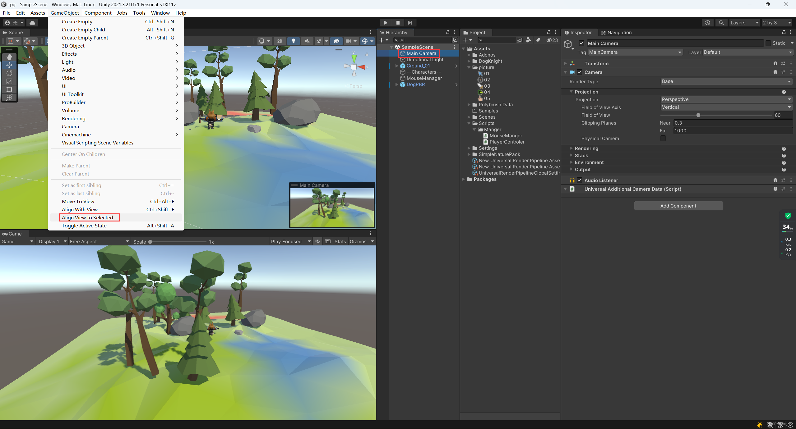Open Game view keyboard shortcuts icon
The image size is (796, 429).
pyautogui.click(x=328, y=241)
